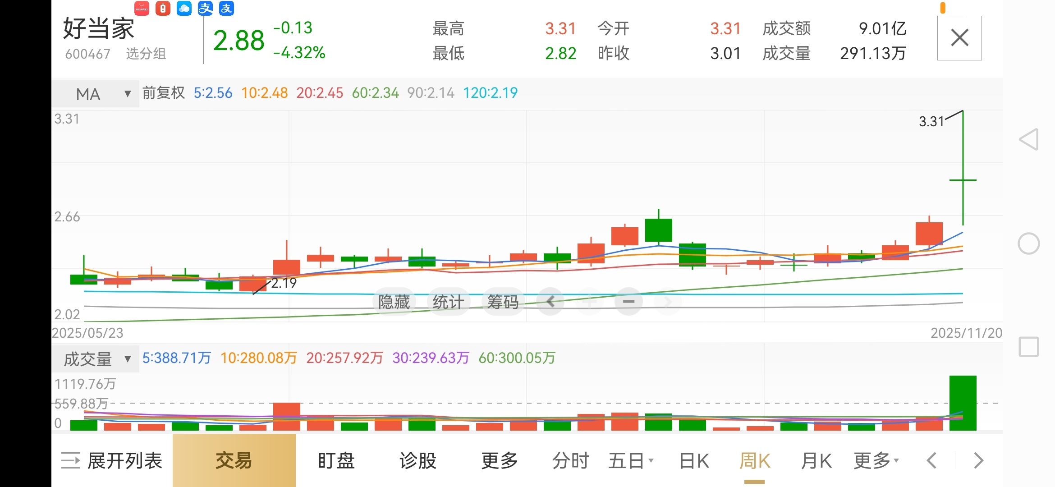Tap the Android recent apps square

[1029, 347]
